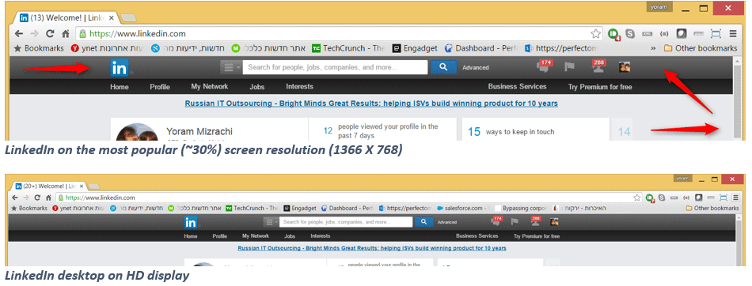Image resolution: width=752 pixels, height=286 pixels.
Task: Select My Network in the top LinkedIn navigation
Action: [210, 86]
